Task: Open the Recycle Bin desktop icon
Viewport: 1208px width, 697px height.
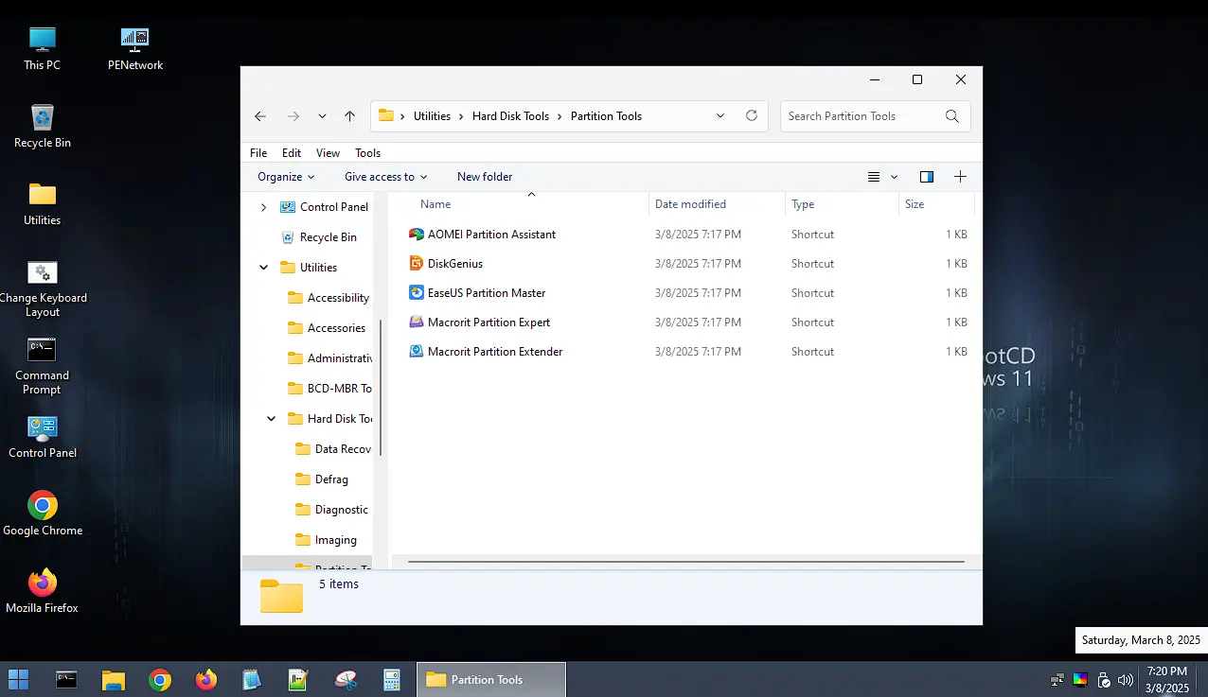Action: pos(42,124)
